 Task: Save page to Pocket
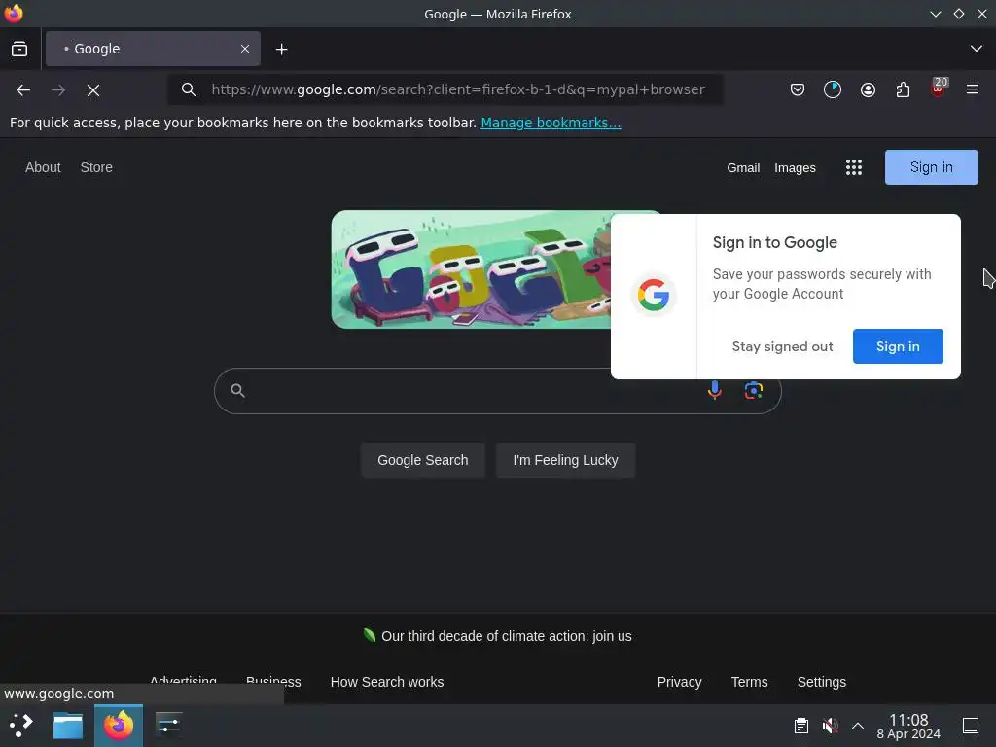coord(798,89)
